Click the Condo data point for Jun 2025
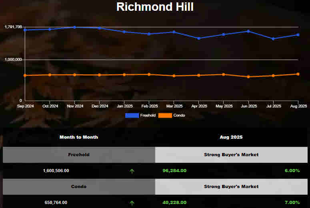310x208 pixels. 248,77
